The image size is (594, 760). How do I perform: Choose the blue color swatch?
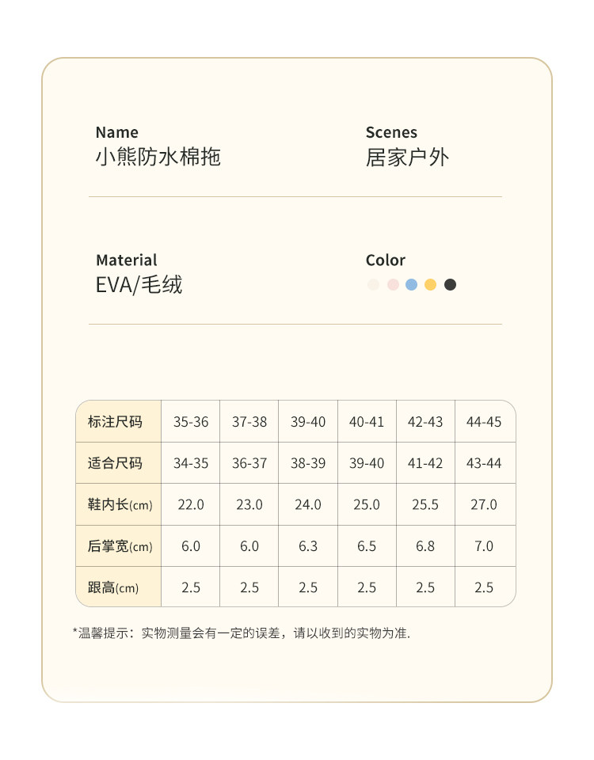pos(412,285)
